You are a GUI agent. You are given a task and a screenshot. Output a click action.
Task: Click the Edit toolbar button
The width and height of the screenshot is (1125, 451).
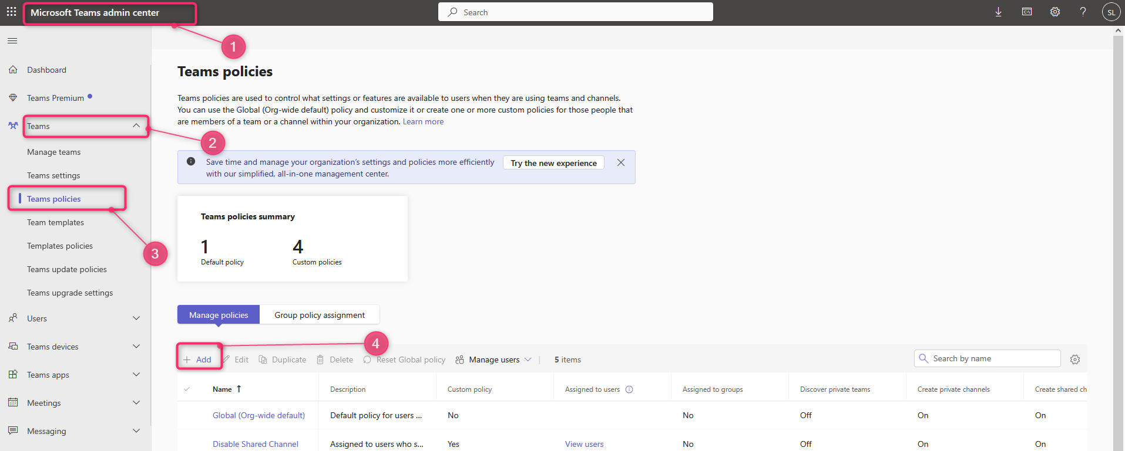(236, 360)
